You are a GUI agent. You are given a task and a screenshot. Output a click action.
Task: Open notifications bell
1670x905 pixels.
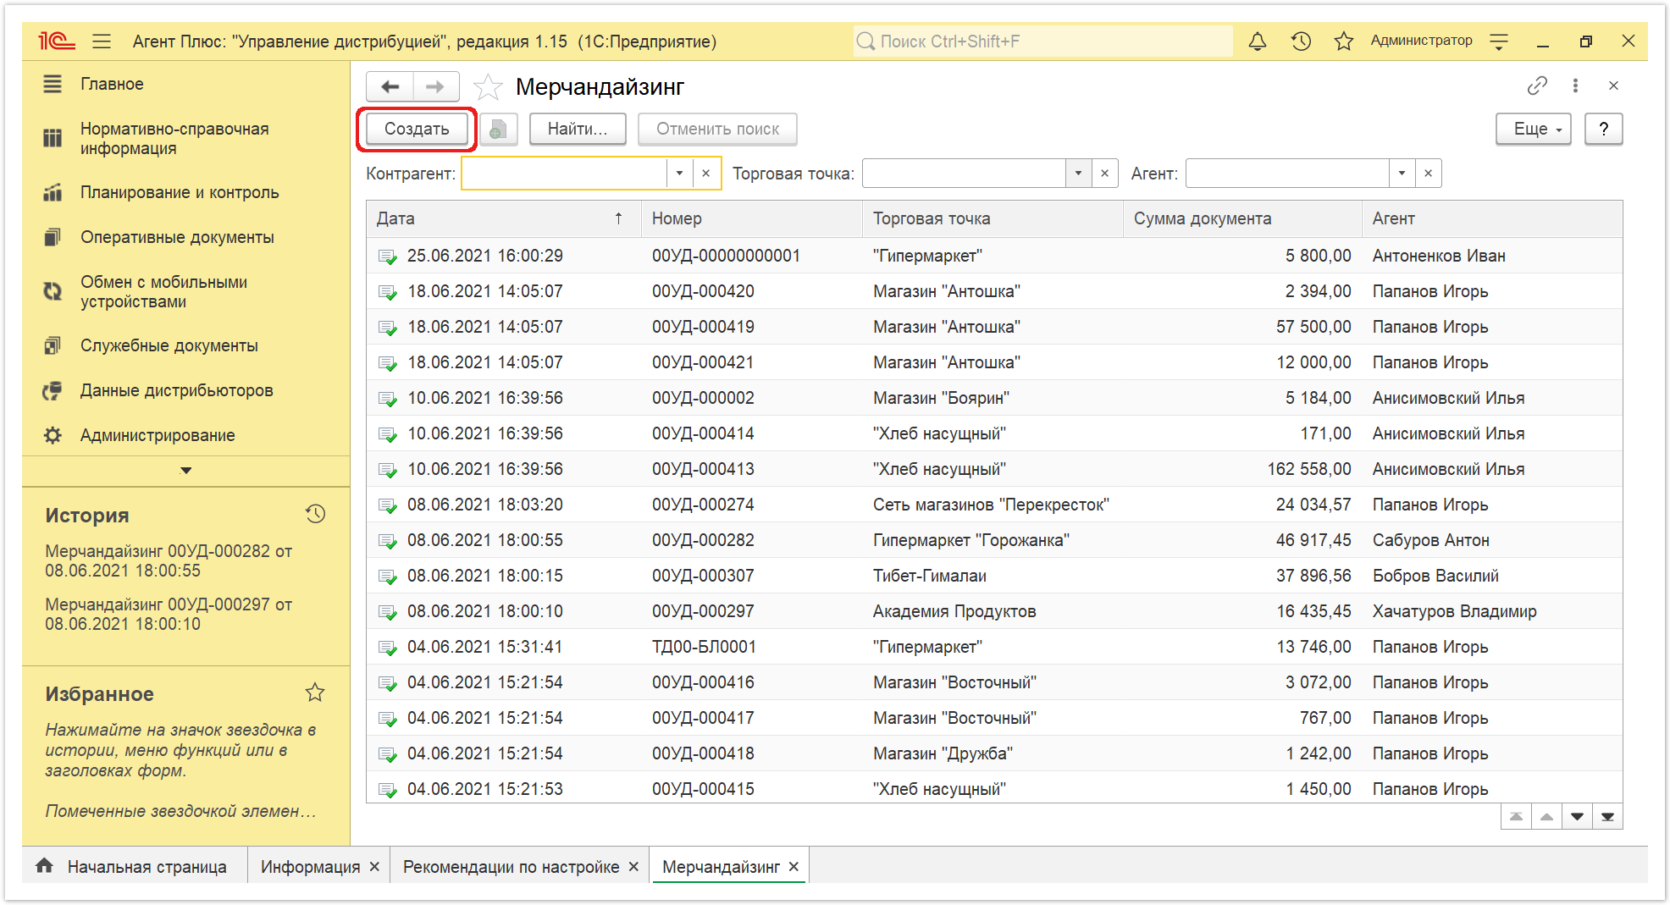pos(1258,41)
